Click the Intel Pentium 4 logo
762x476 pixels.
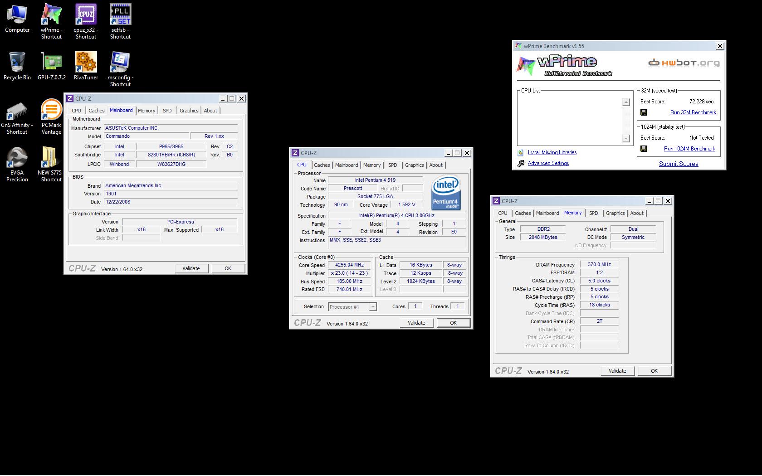coord(446,193)
